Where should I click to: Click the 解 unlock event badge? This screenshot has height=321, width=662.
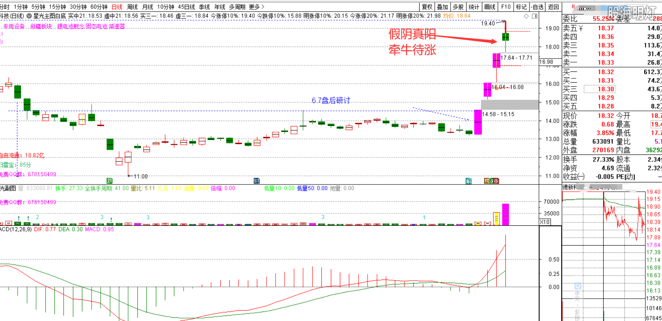click(x=469, y=181)
